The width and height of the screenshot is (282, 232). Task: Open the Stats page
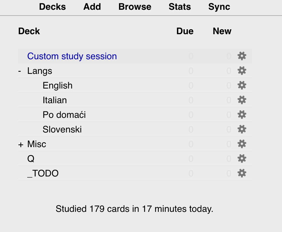[x=180, y=7]
